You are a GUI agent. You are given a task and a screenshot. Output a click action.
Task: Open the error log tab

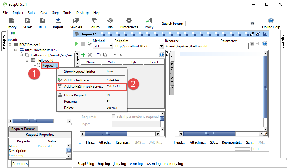(x=136, y=164)
